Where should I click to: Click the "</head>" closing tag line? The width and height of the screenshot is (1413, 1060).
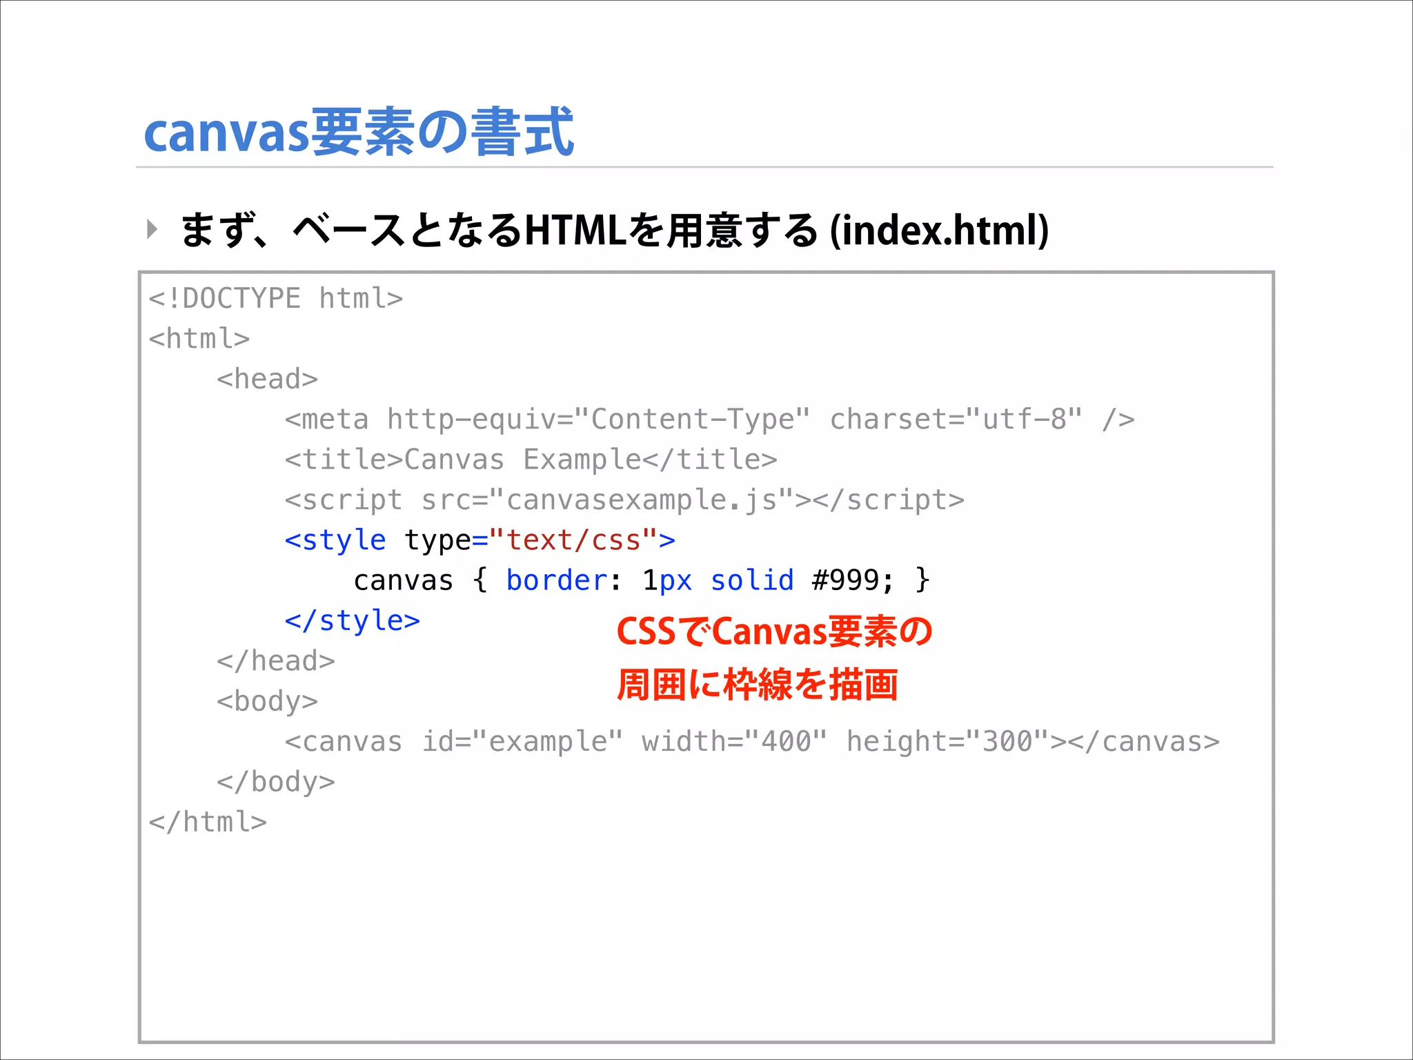tap(276, 660)
